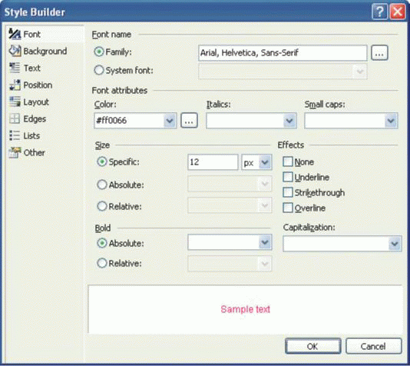Switch to the Text page label
This screenshot has width=410, height=366.
(x=32, y=68)
